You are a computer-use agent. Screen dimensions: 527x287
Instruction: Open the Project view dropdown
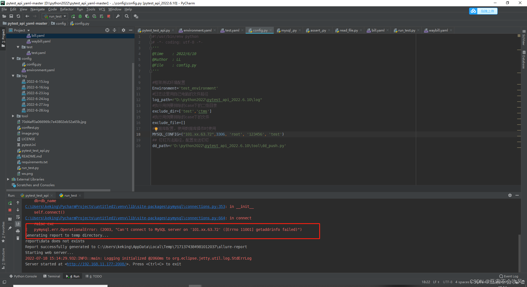19,30
